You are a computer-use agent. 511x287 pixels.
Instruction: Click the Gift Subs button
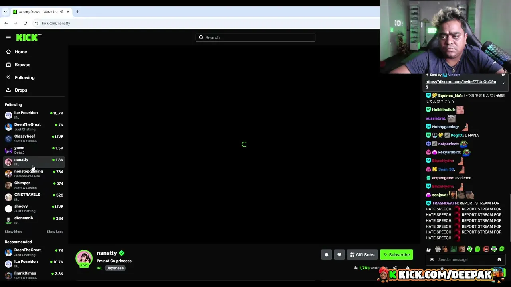point(362,255)
